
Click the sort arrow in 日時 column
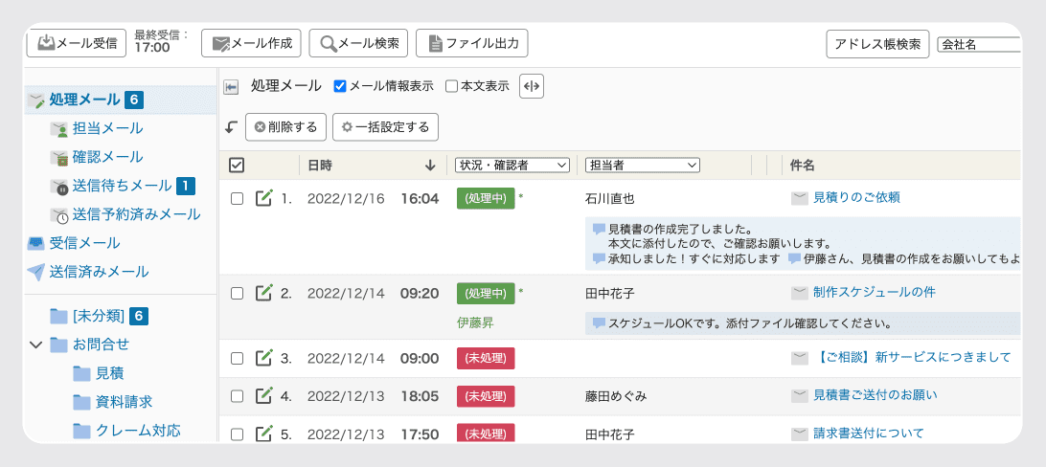point(430,166)
